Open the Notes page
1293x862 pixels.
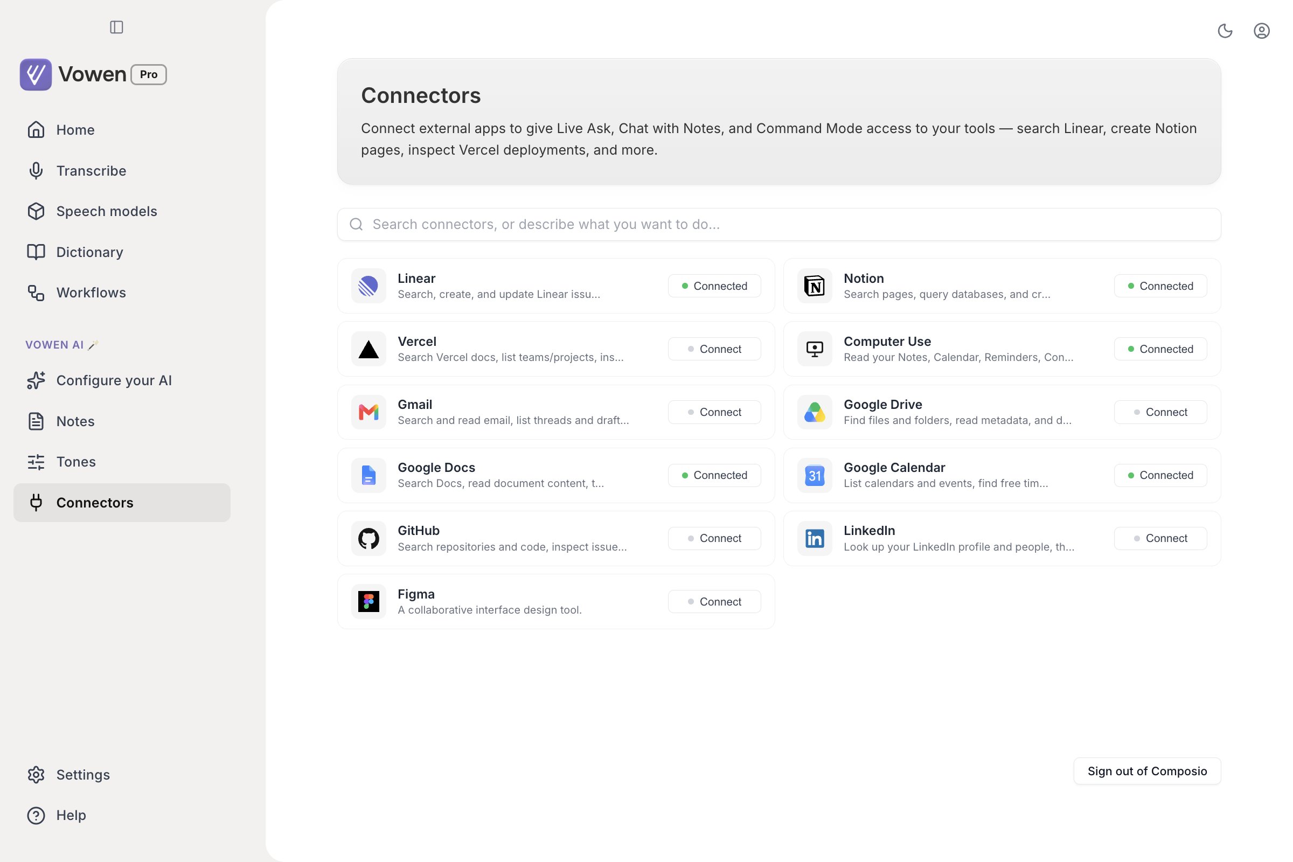(122, 421)
